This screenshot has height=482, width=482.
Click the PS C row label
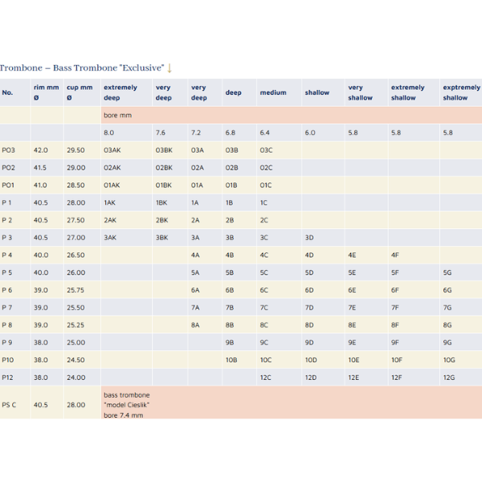coord(10,405)
